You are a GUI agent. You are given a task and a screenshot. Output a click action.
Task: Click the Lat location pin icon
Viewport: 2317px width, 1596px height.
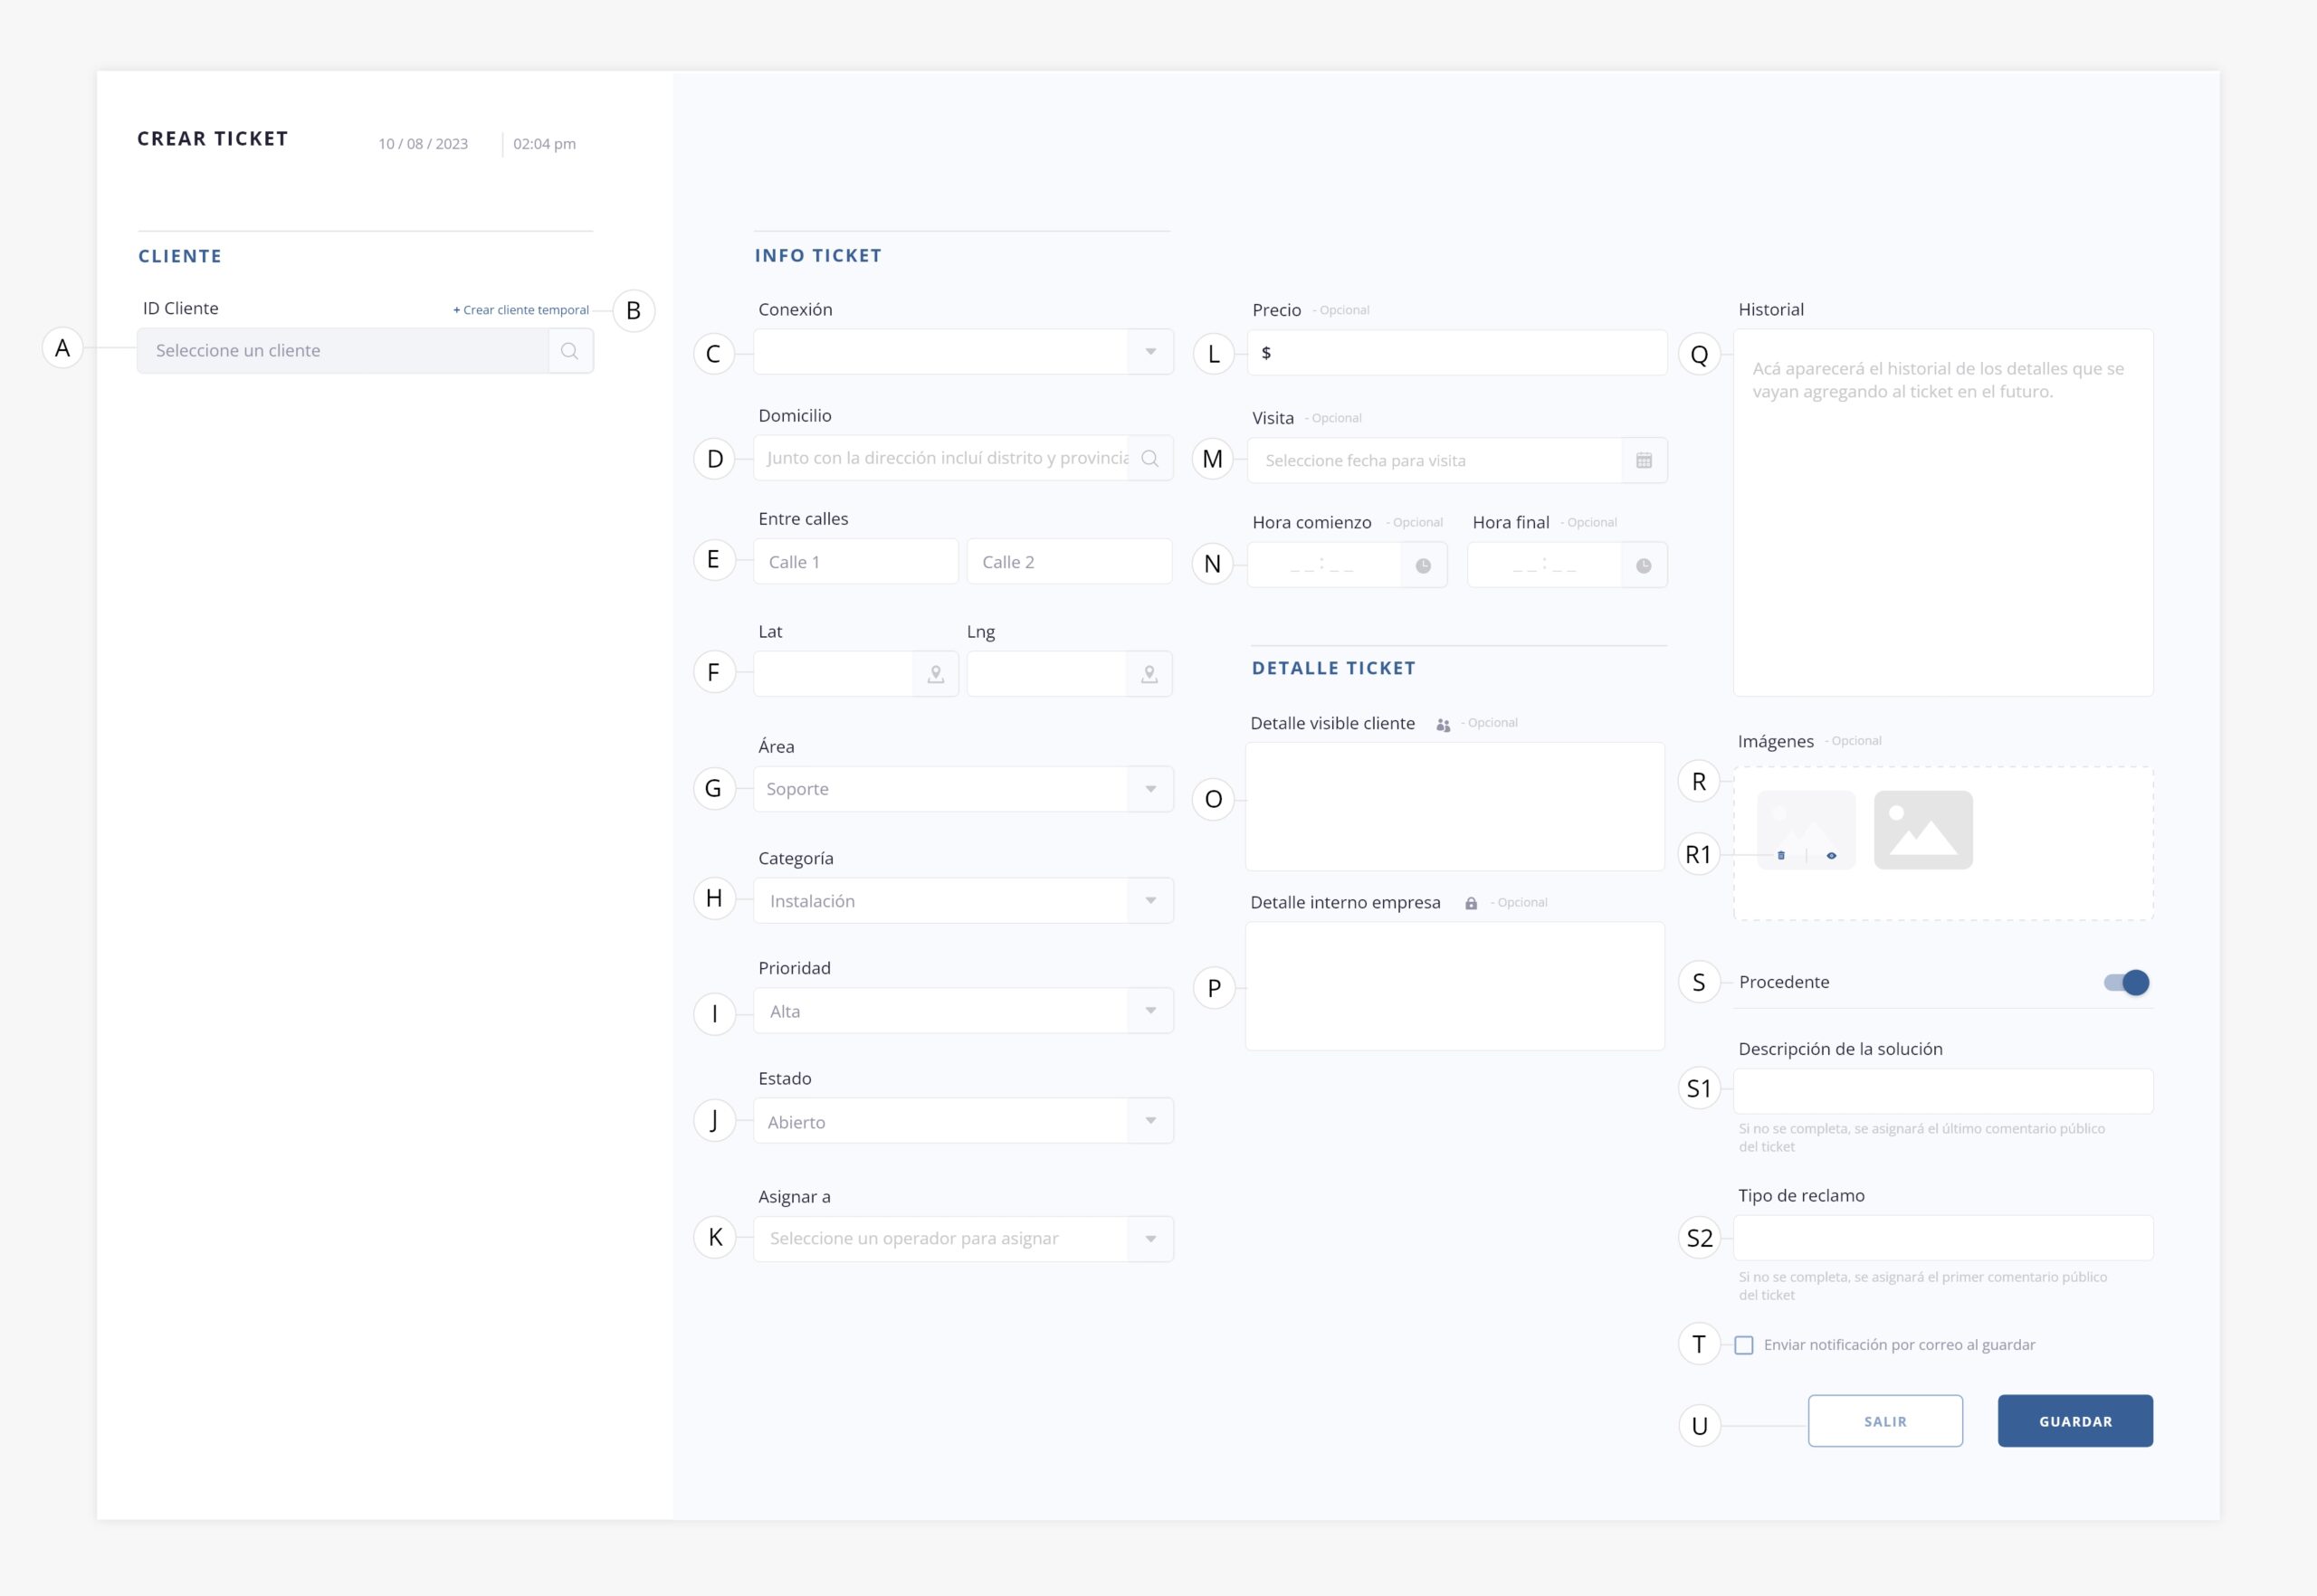coord(936,674)
